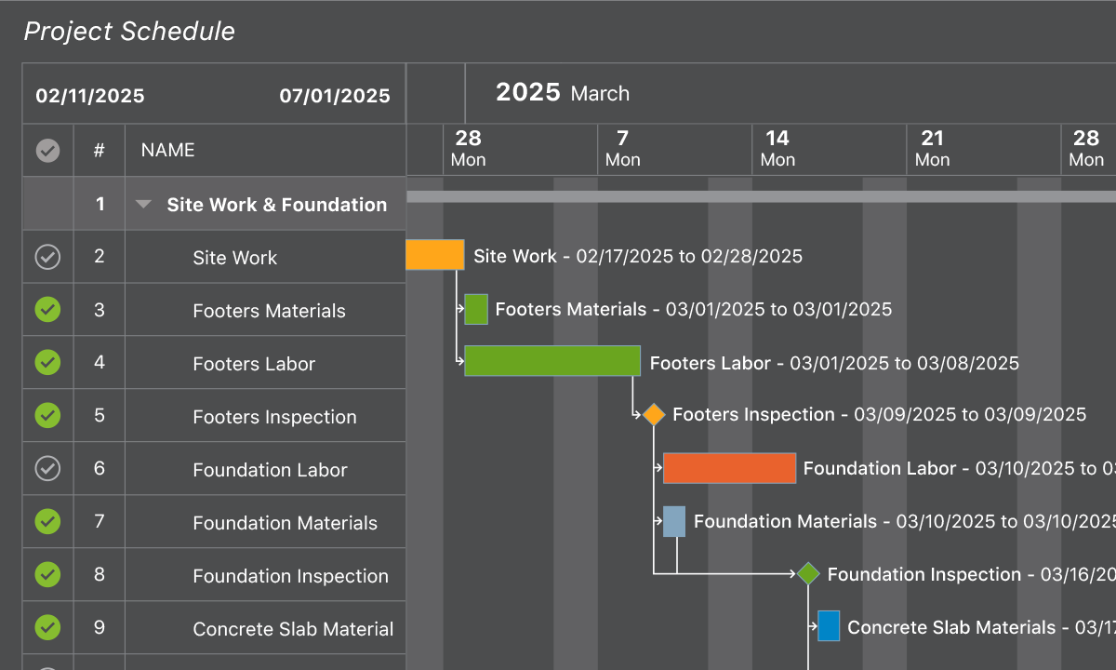Select the small Footers Materials green bar
The height and width of the screenshot is (670, 1116).
pyautogui.click(x=476, y=309)
